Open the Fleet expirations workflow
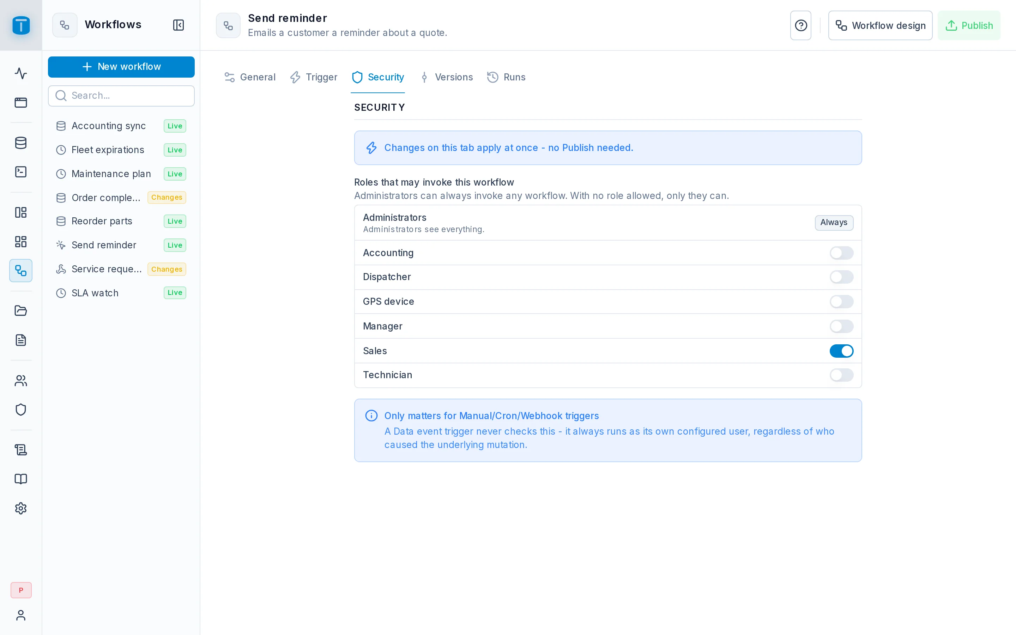The height and width of the screenshot is (635, 1016). (121, 150)
